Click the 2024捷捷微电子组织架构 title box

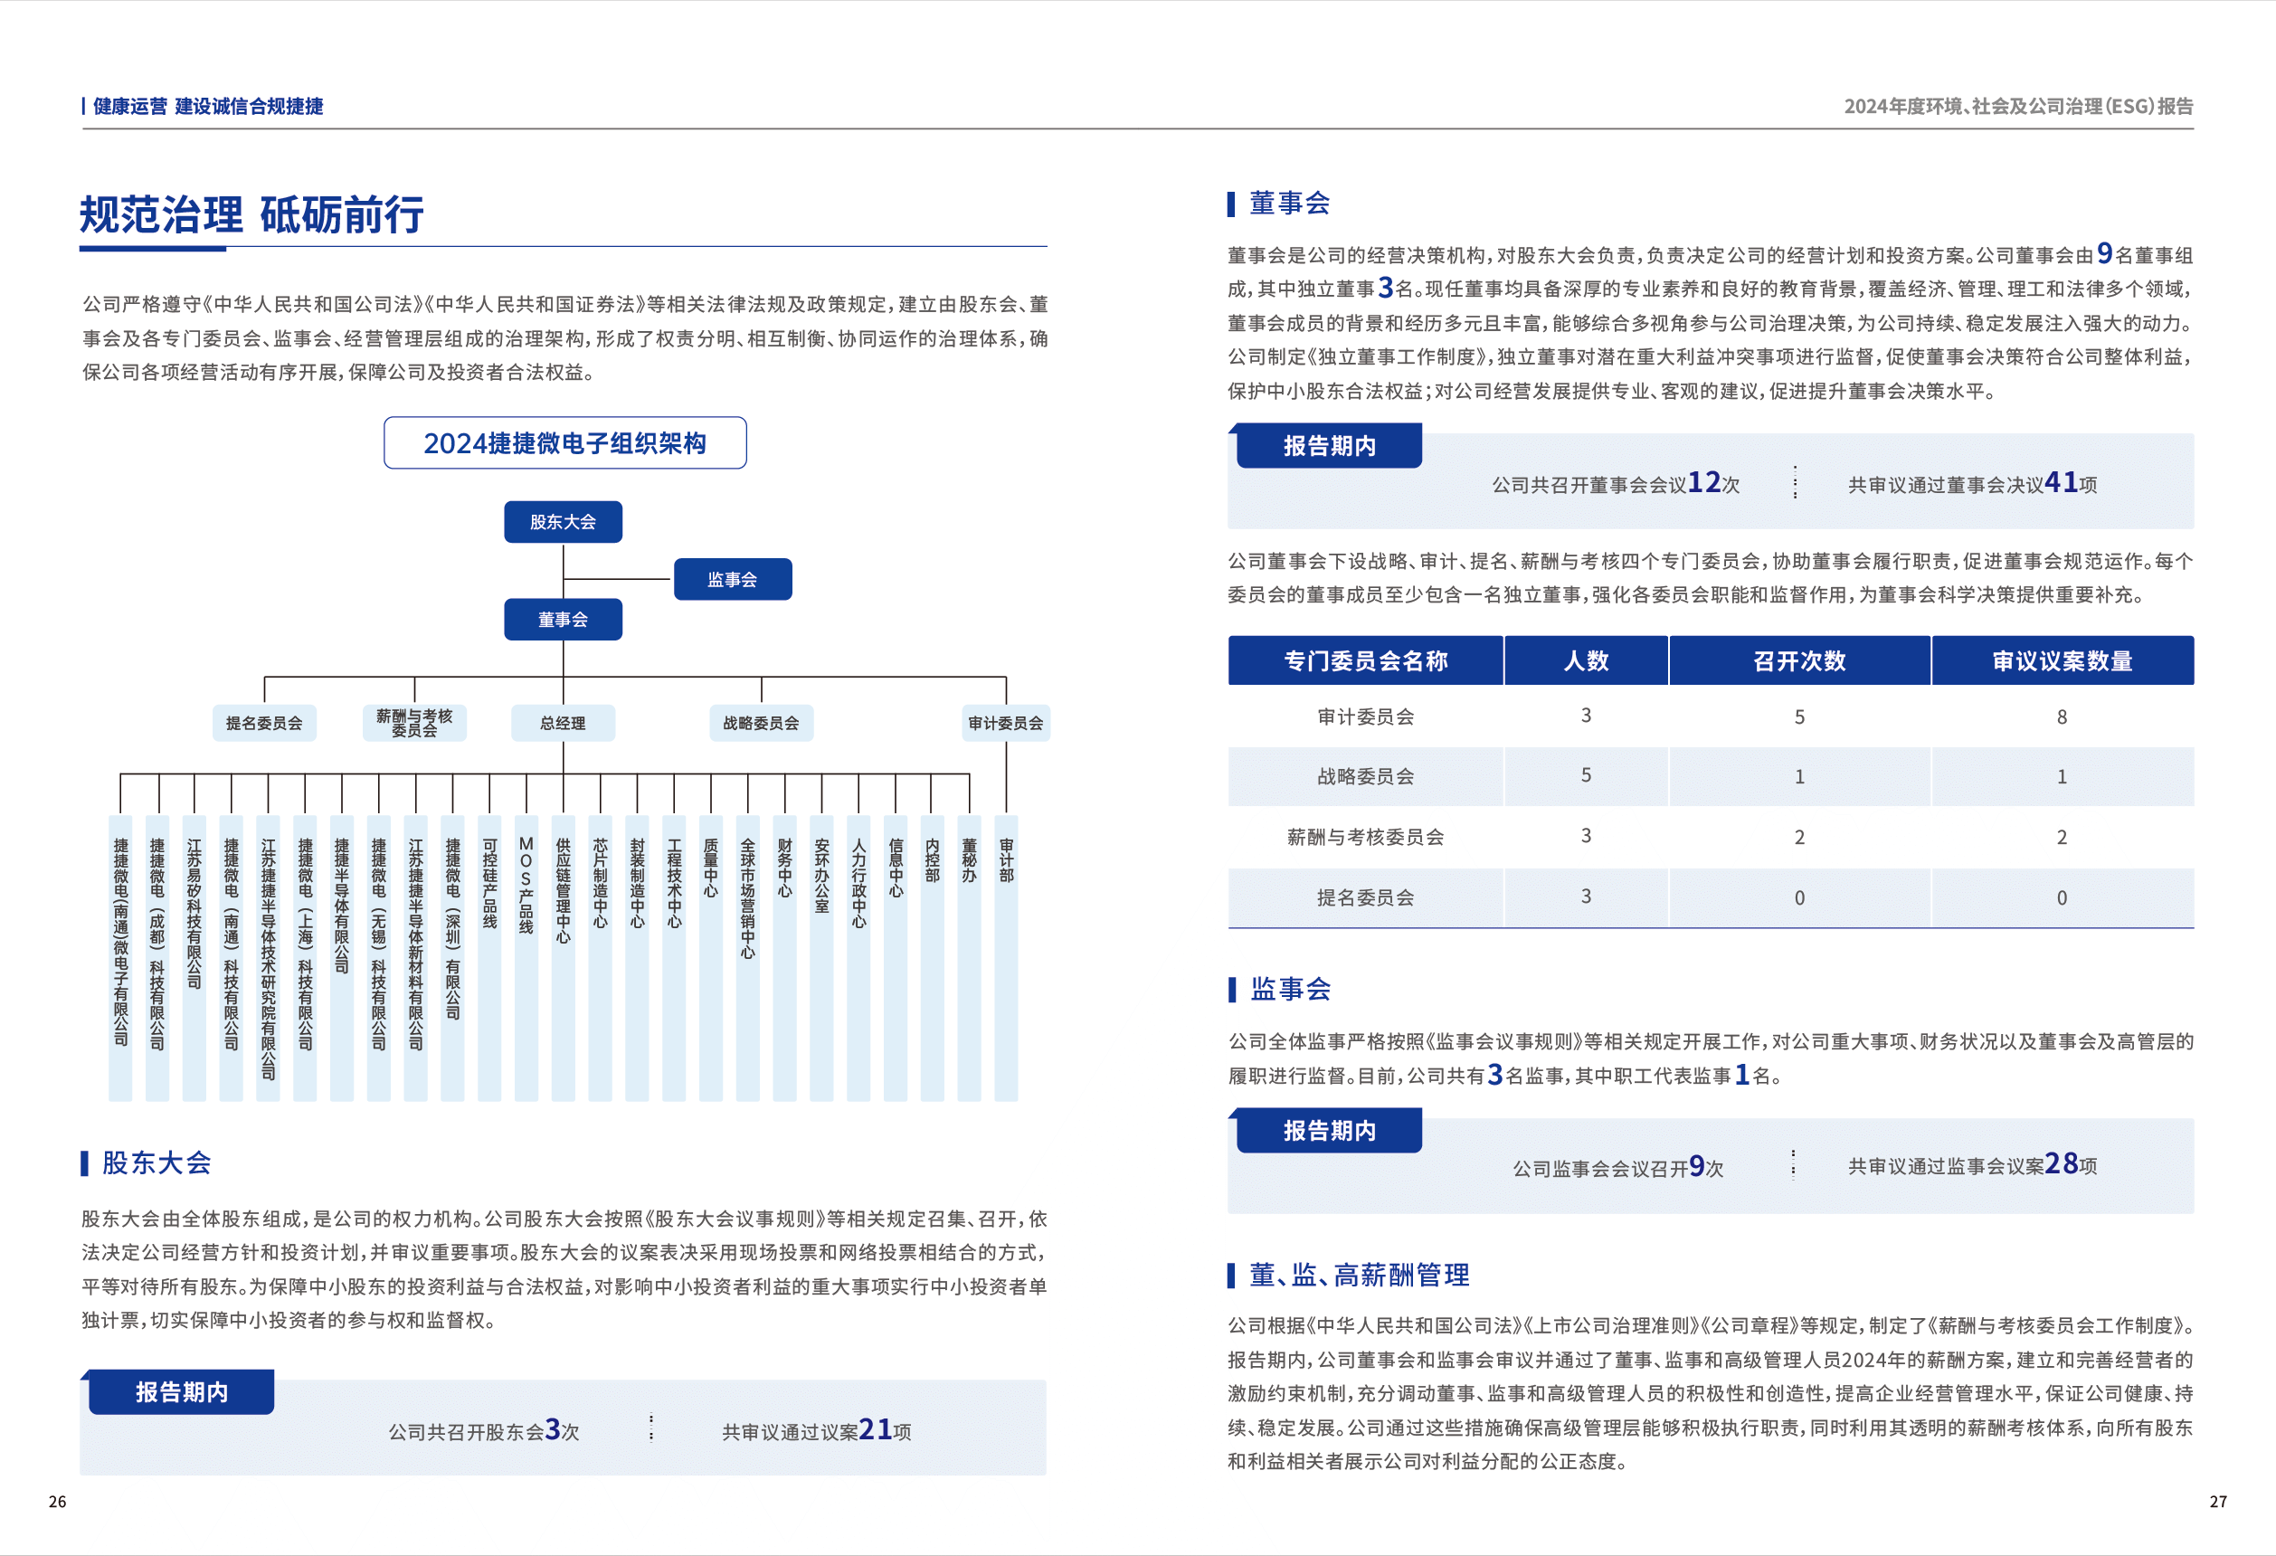(x=564, y=443)
